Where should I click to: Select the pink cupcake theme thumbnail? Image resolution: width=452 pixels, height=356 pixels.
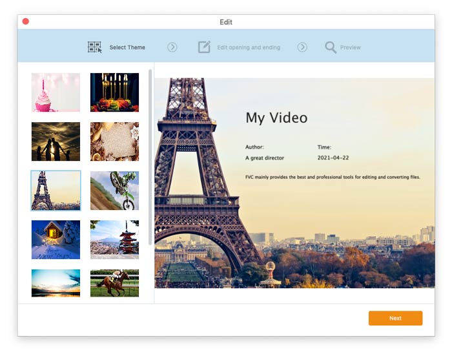(x=56, y=92)
